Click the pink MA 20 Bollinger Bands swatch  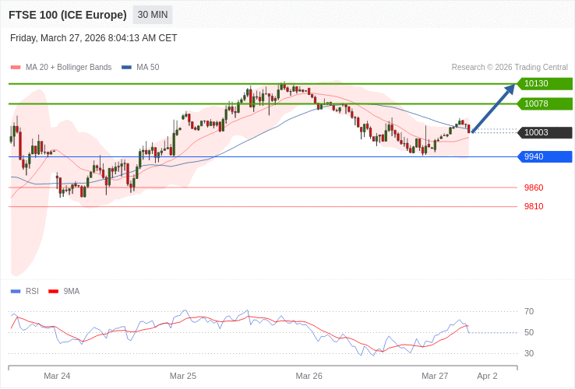click(16, 68)
